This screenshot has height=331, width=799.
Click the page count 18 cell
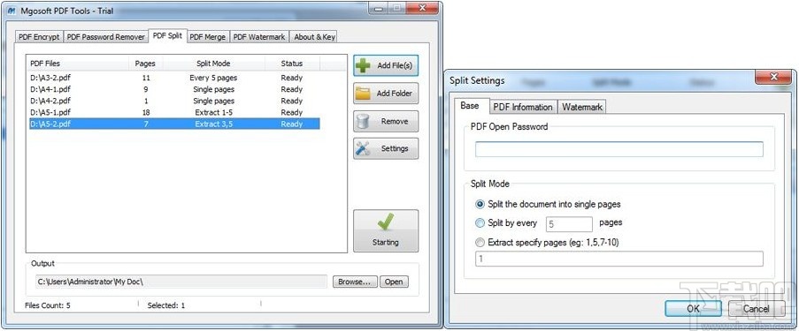click(x=146, y=112)
